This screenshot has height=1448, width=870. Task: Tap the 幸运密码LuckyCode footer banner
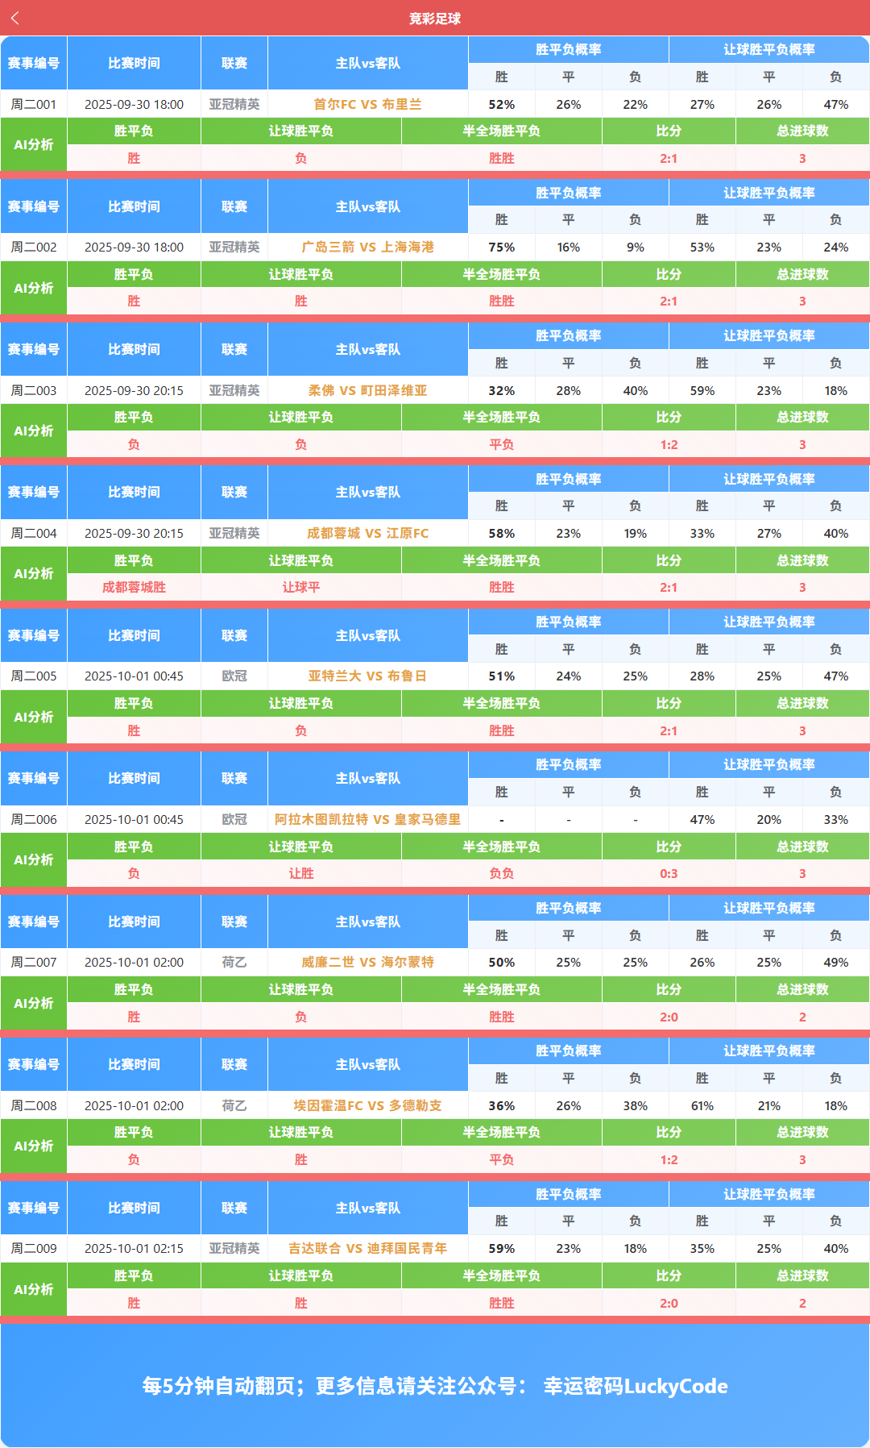point(435,1385)
